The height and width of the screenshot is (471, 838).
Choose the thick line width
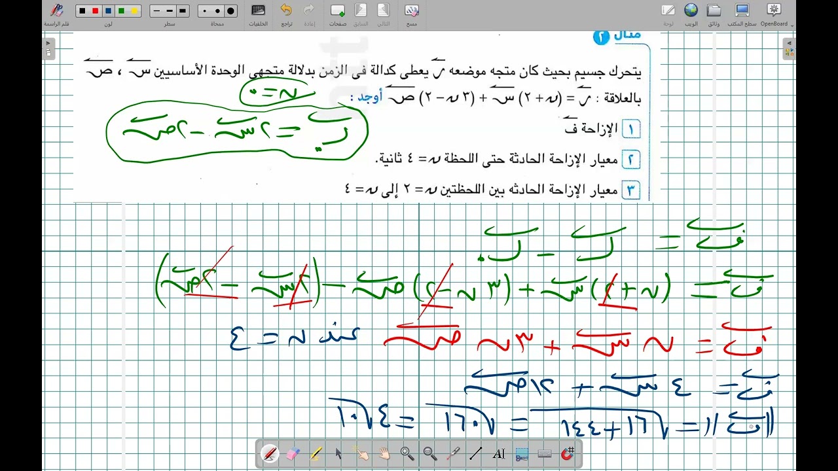click(x=183, y=11)
